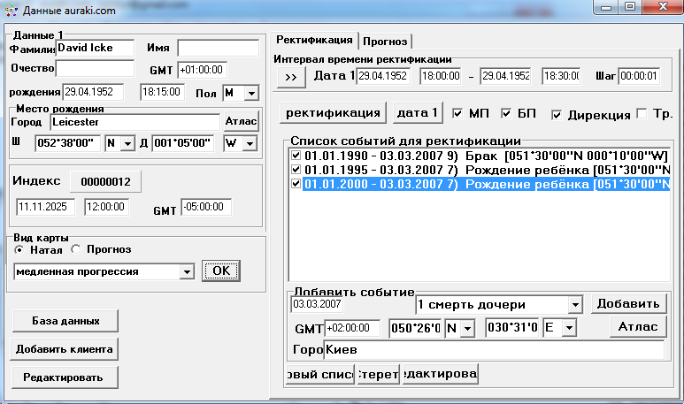The width and height of the screenshot is (684, 404).
Task: Switch to the Ректификация tab
Action: (x=314, y=41)
